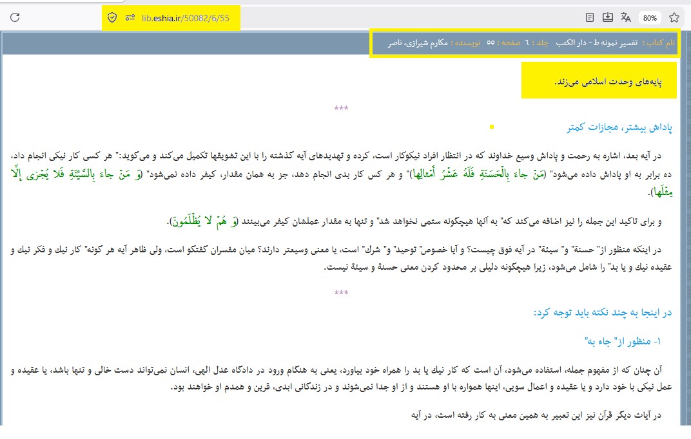Click the جلد : ٦ volume label
The height and width of the screenshot is (439, 691).
(536, 42)
